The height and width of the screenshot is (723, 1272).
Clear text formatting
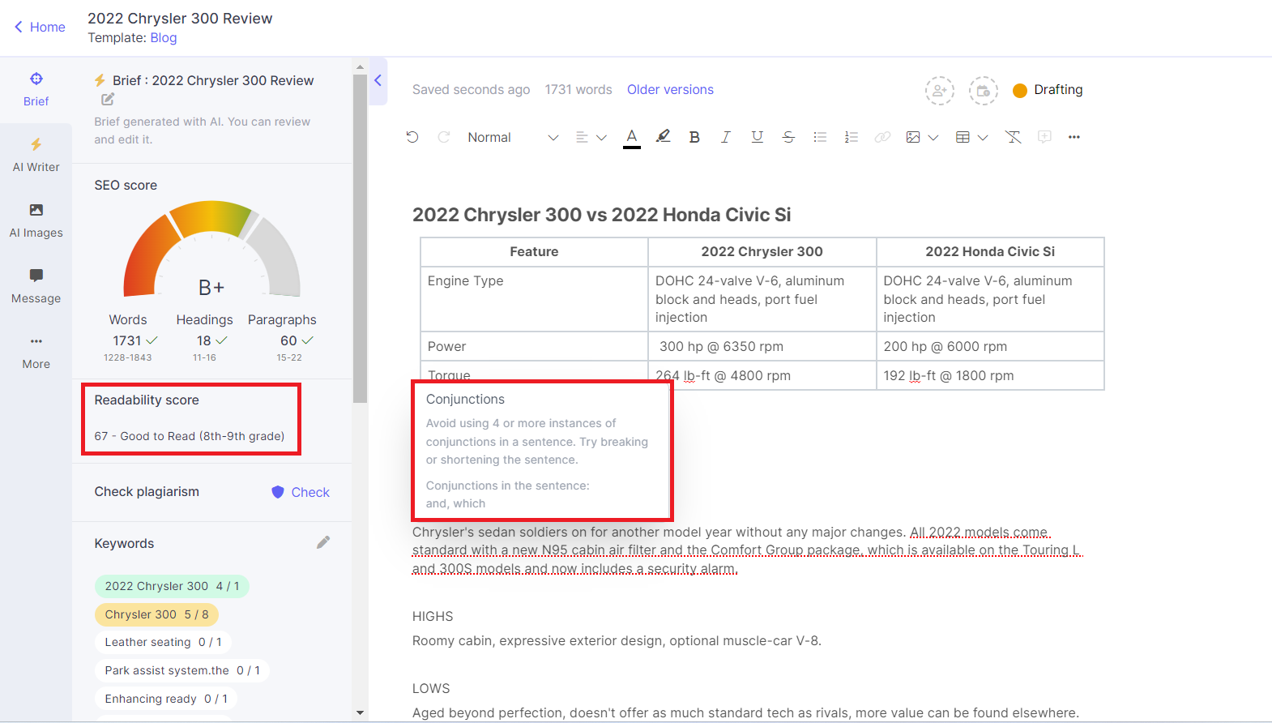pos(1013,137)
